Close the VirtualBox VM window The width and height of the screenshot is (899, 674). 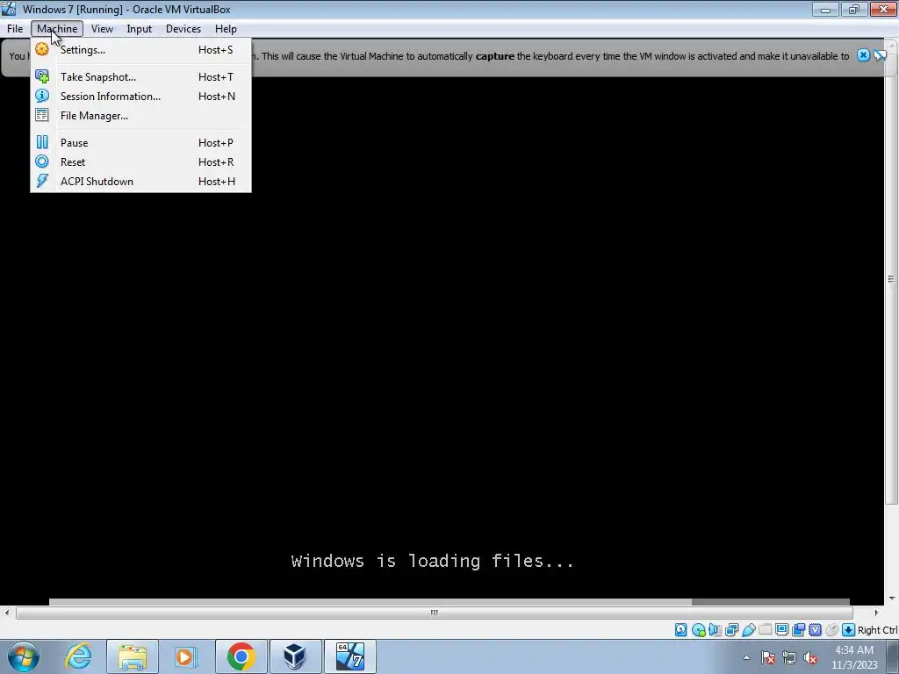(883, 9)
